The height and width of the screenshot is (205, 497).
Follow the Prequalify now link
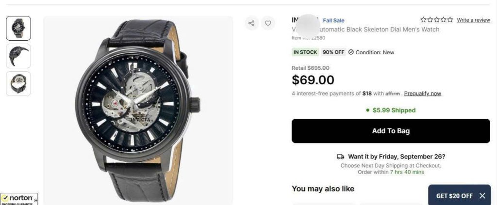(422, 94)
